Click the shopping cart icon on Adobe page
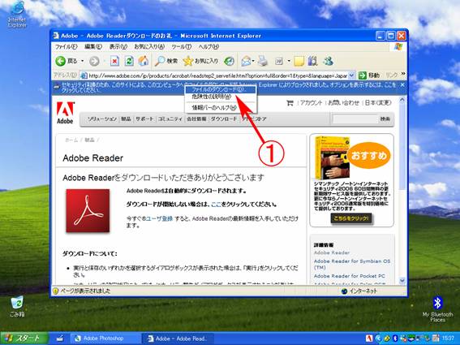Viewport: 460px width, 345px height. 290,103
